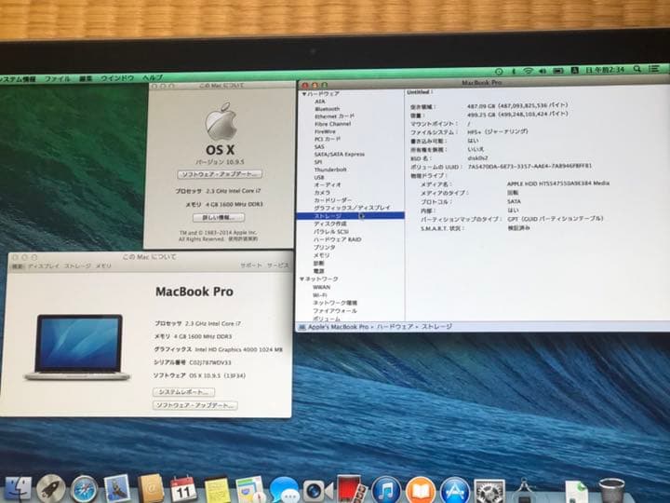Open ウインドウ menu
Image resolution: width=670 pixels, height=503 pixels.
[x=117, y=78]
